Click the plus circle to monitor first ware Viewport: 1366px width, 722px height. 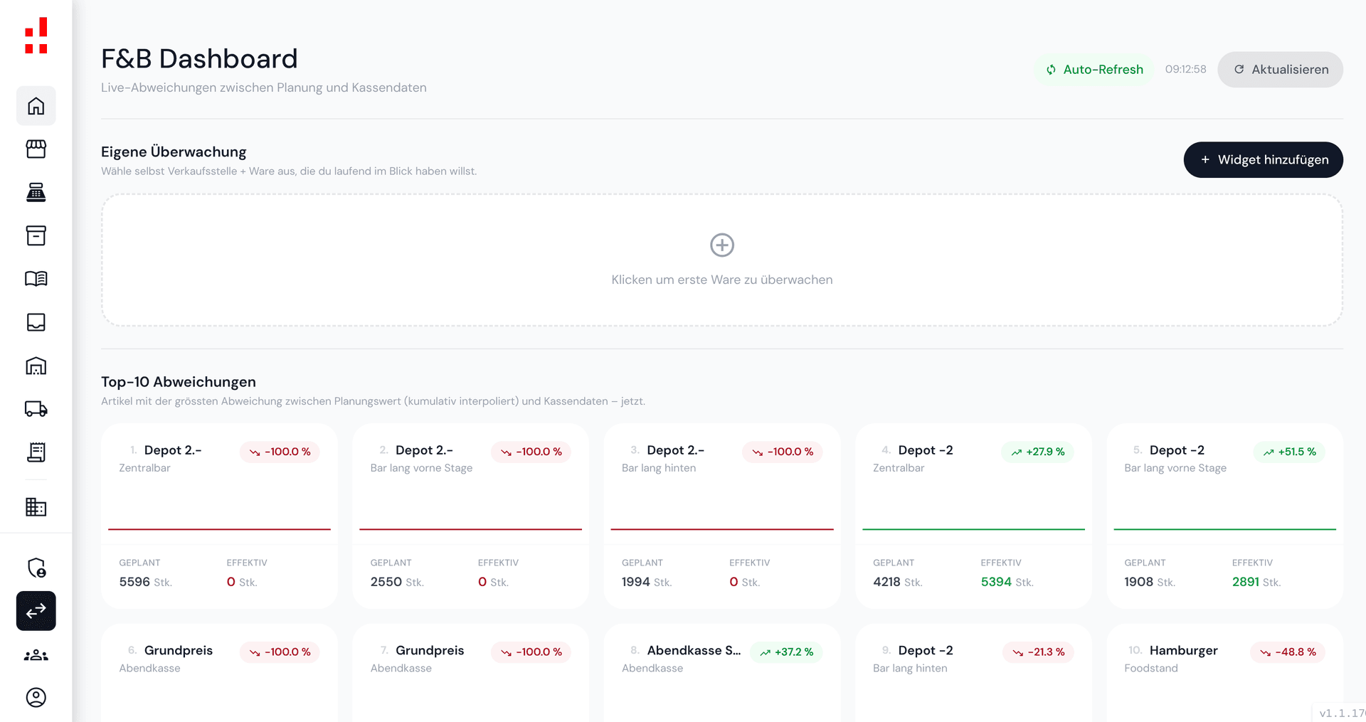point(721,245)
